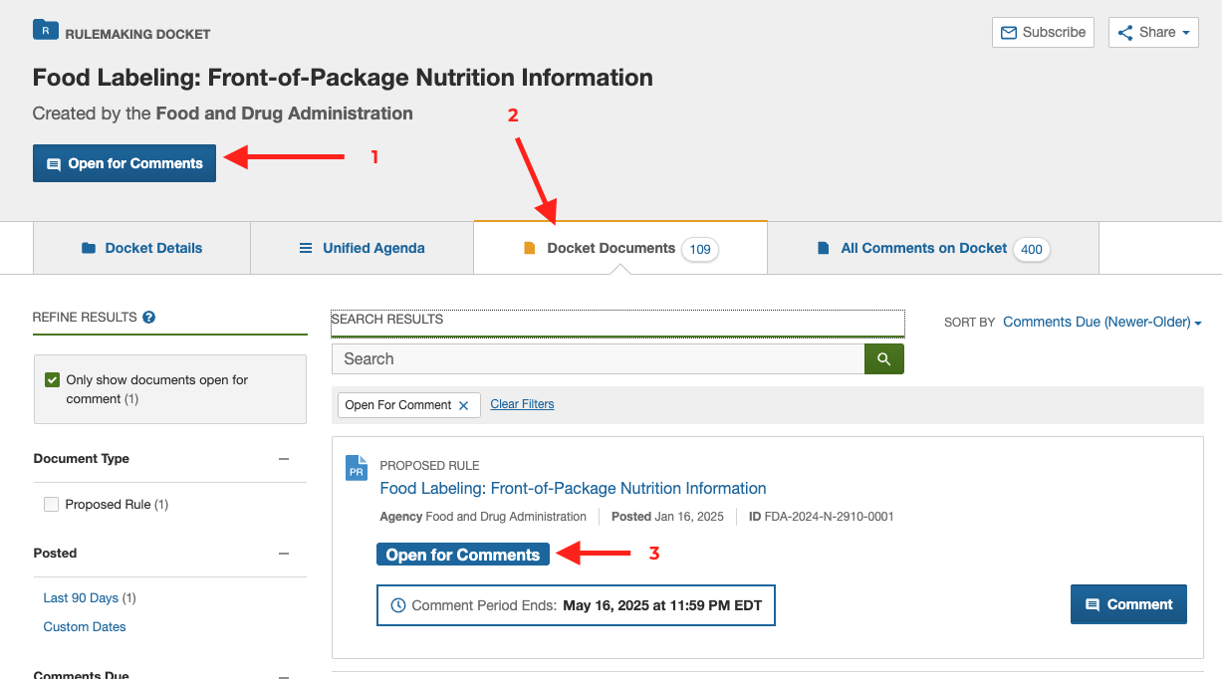This screenshot has width=1222, height=679.
Task: Select the Last 90 Days filter
Action: [81, 598]
